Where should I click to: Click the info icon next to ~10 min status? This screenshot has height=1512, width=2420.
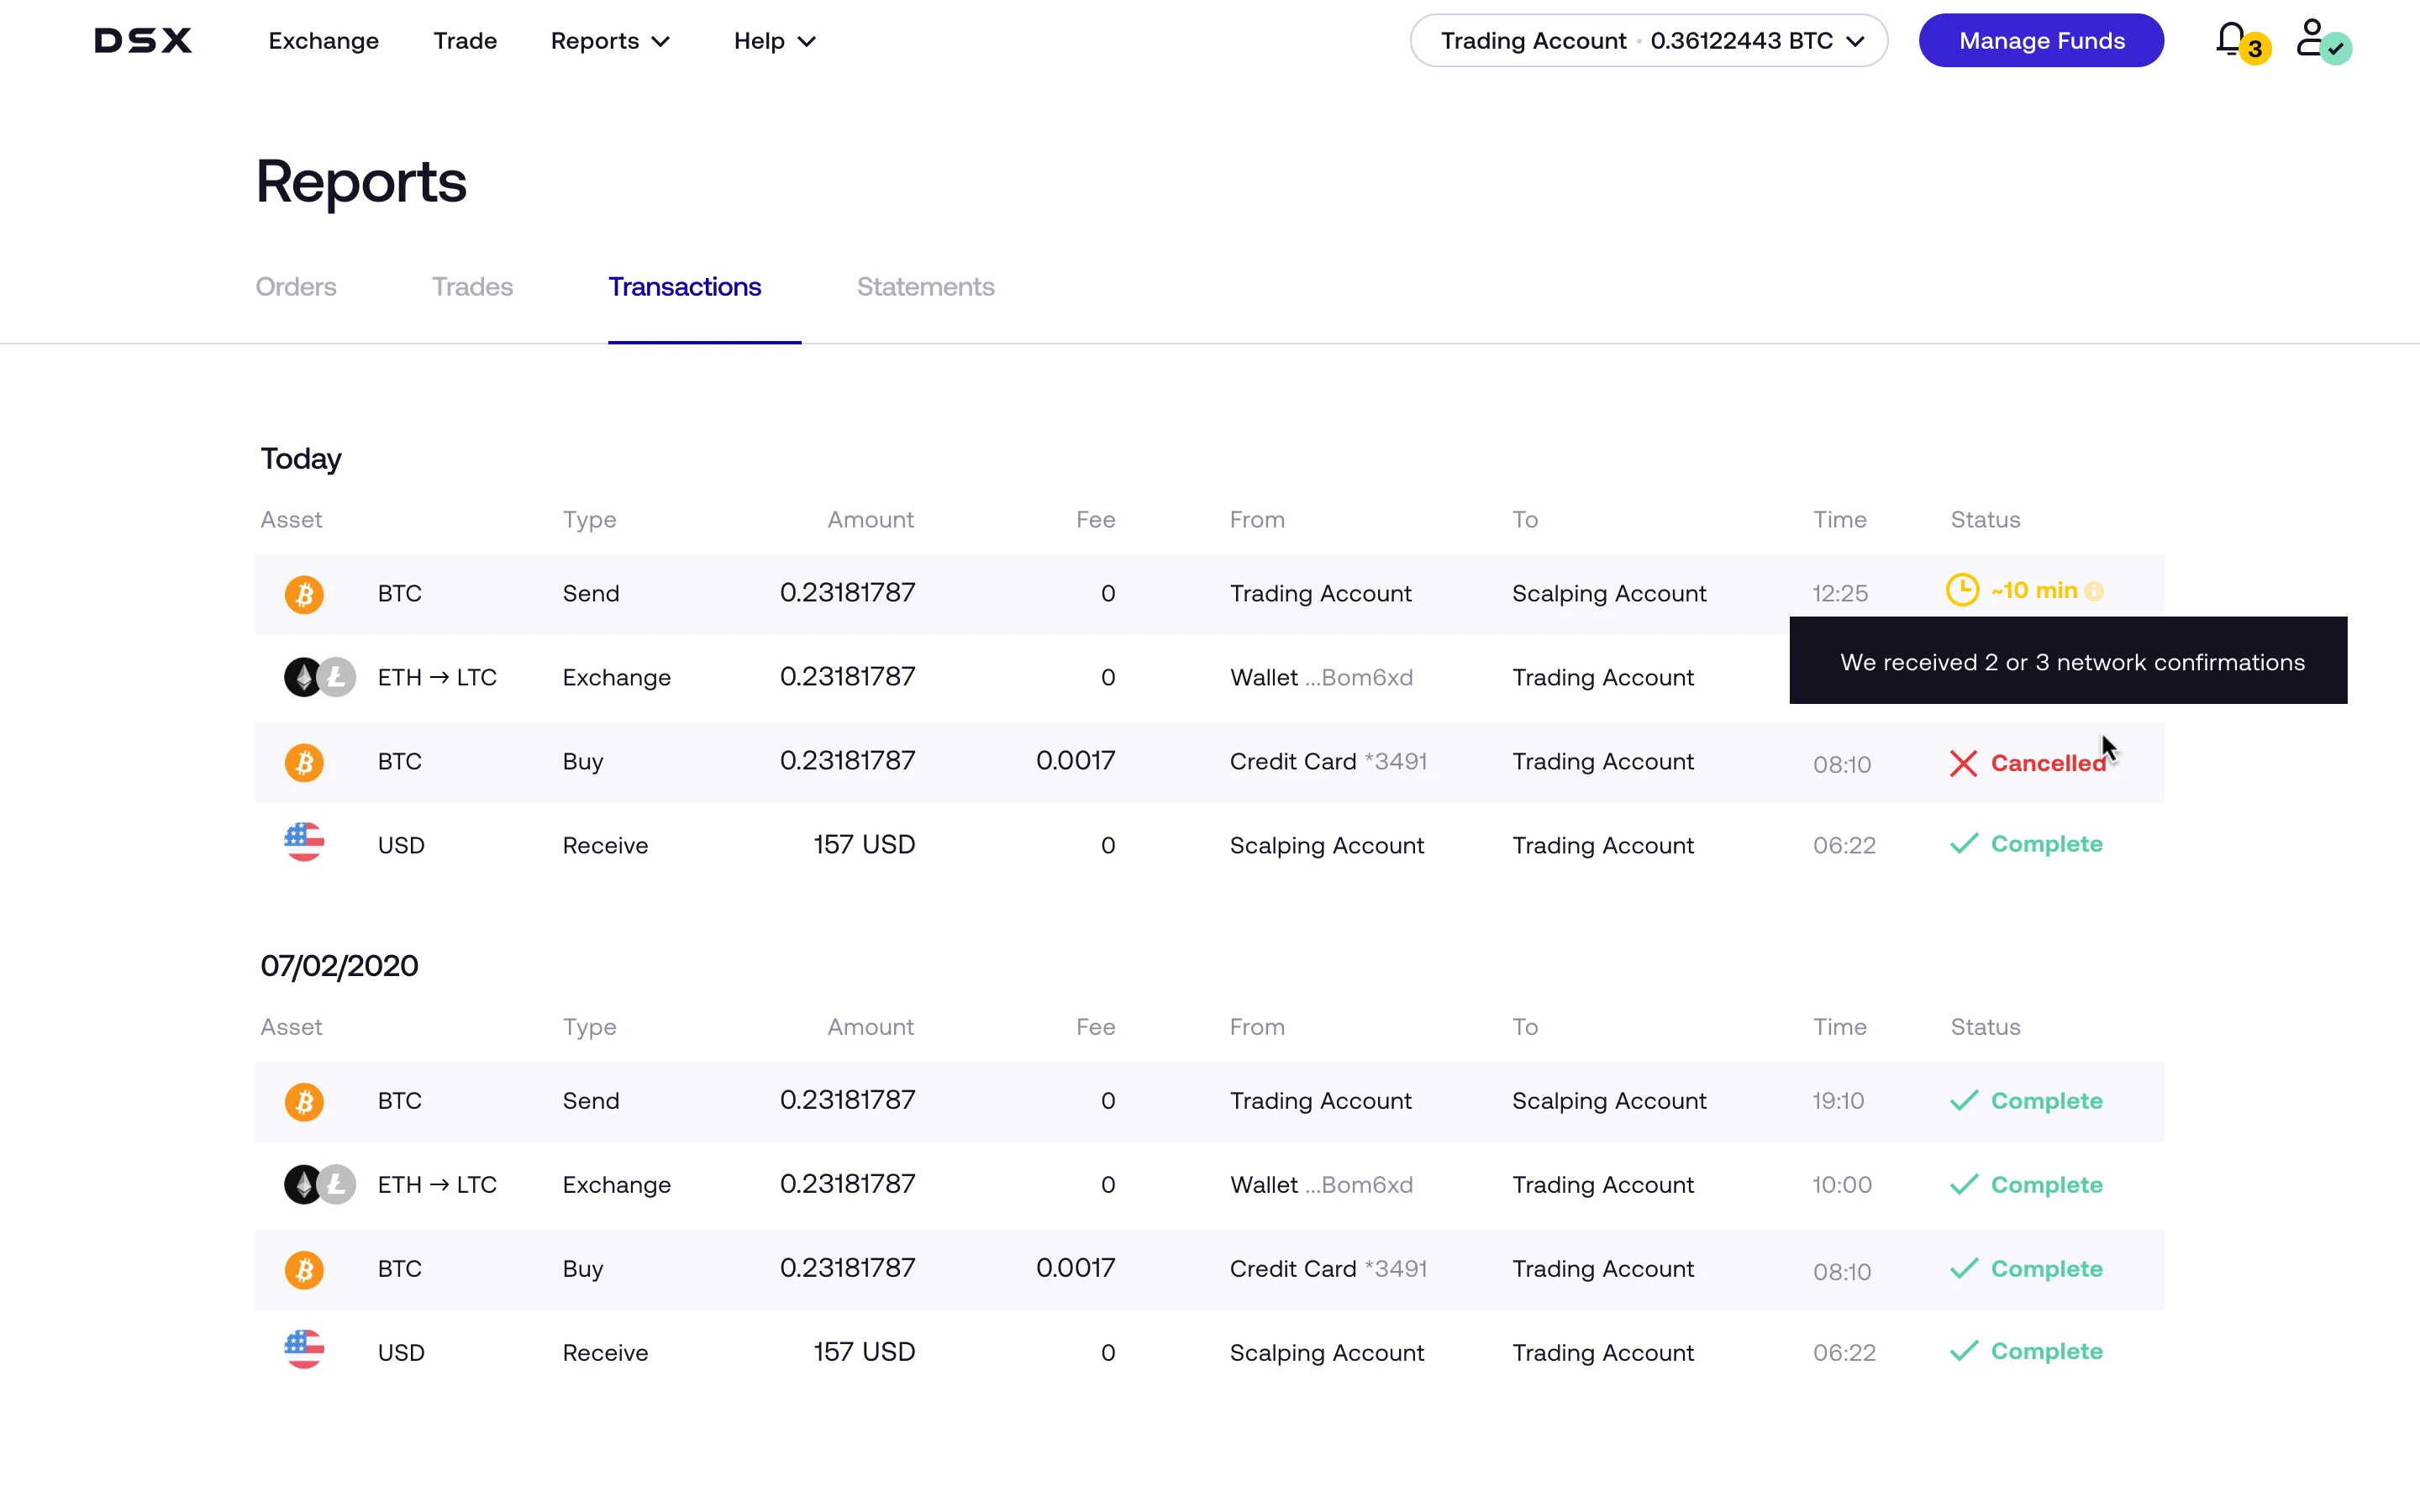tap(2094, 591)
